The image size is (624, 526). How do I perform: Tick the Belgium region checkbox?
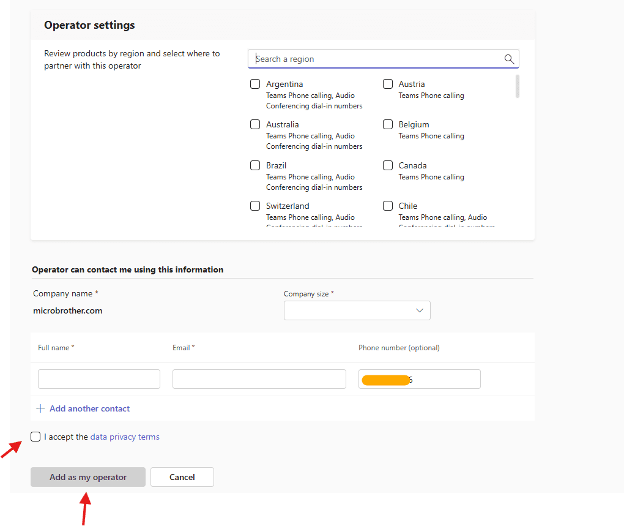[x=388, y=124]
